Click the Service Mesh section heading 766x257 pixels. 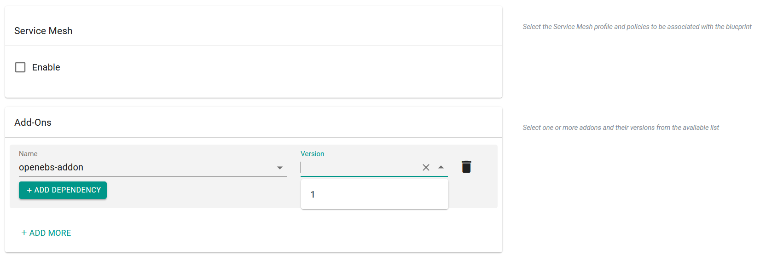click(43, 31)
